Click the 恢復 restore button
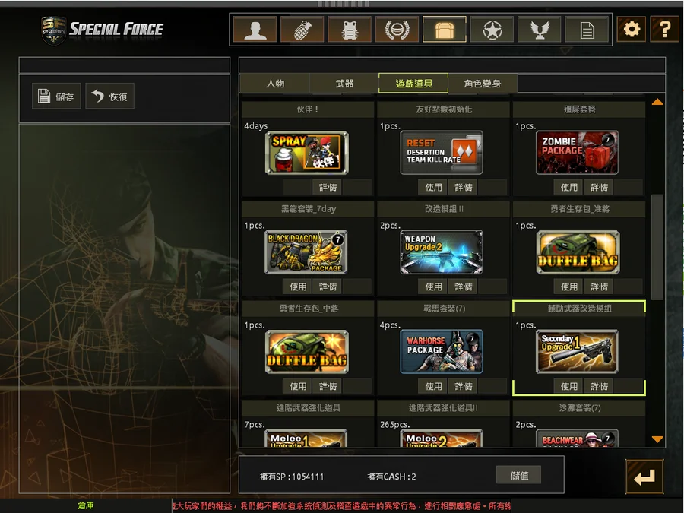 pos(109,97)
